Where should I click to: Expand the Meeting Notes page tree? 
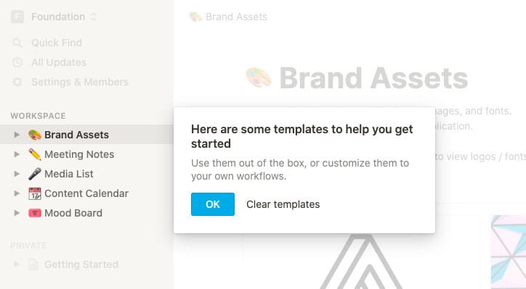point(17,154)
